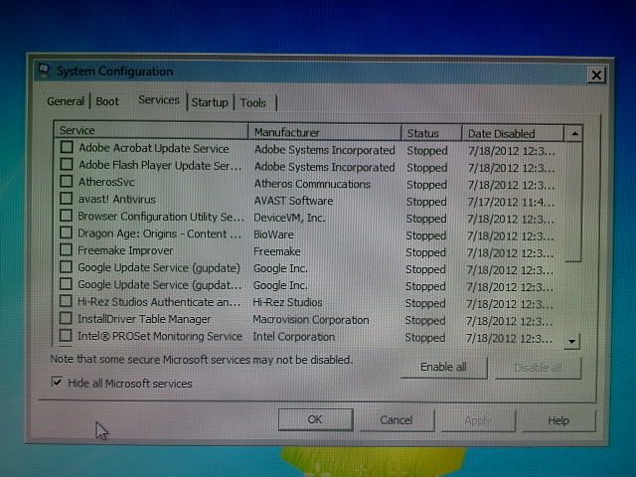Click the Stopped status of AtherosSvc row
The height and width of the screenshot is (477, 636).
click(426, 185)
